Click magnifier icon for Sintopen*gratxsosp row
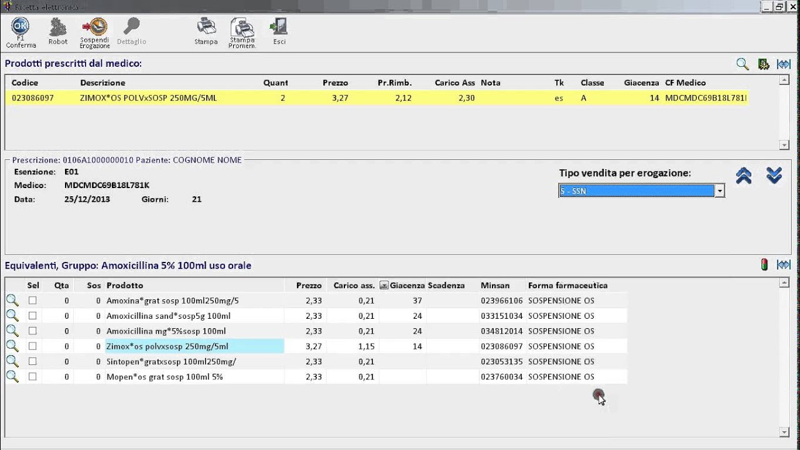This screenshot has width=800, height=450. (12, 361)
